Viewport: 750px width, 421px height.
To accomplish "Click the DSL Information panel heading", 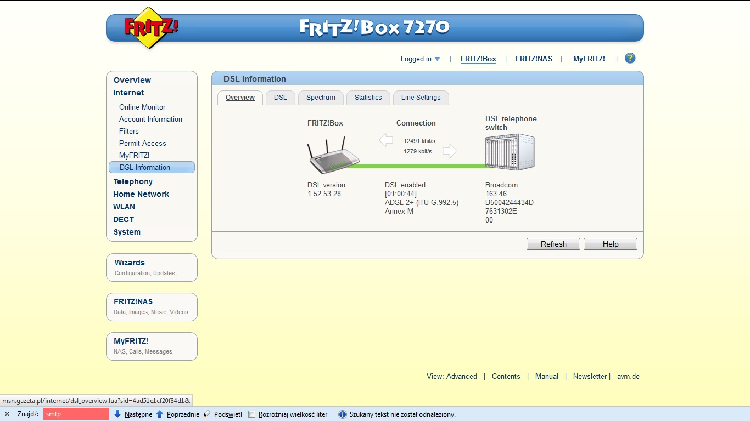I will point(255,79).
